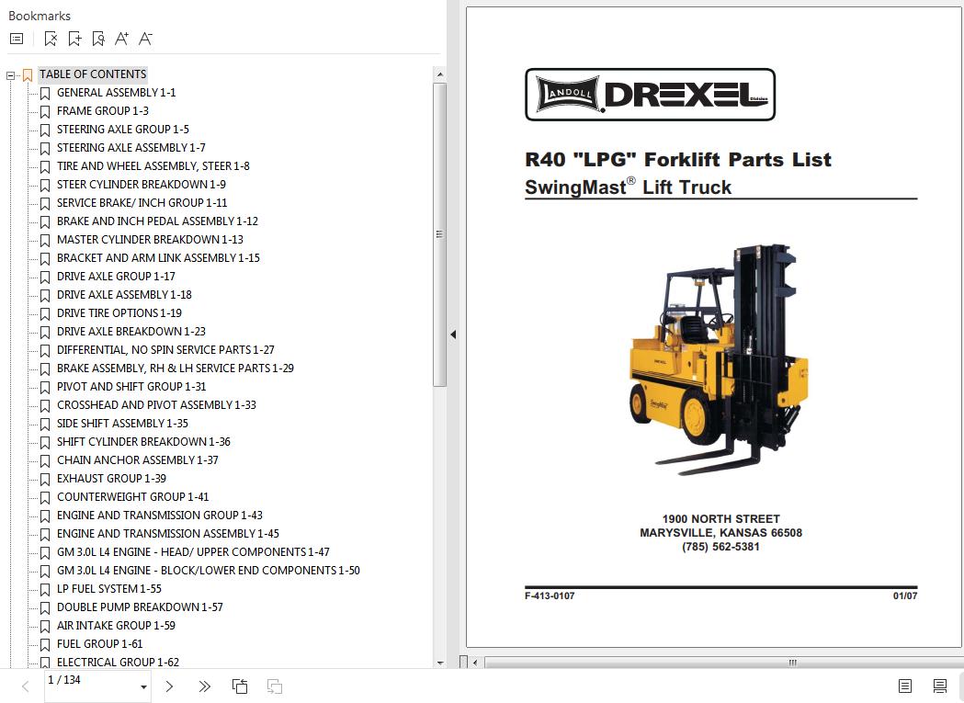This screenshot has width=964, height=703.
Task: Open BRAKE AND INCH PEDAL ASSEMBLY 1-12
Action: click(x=157, y=221)
